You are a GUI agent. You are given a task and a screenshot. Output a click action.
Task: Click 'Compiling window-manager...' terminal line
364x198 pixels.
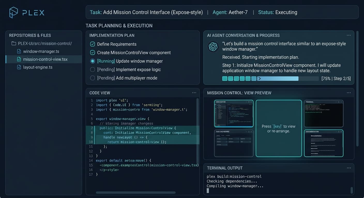coord(235,186)
